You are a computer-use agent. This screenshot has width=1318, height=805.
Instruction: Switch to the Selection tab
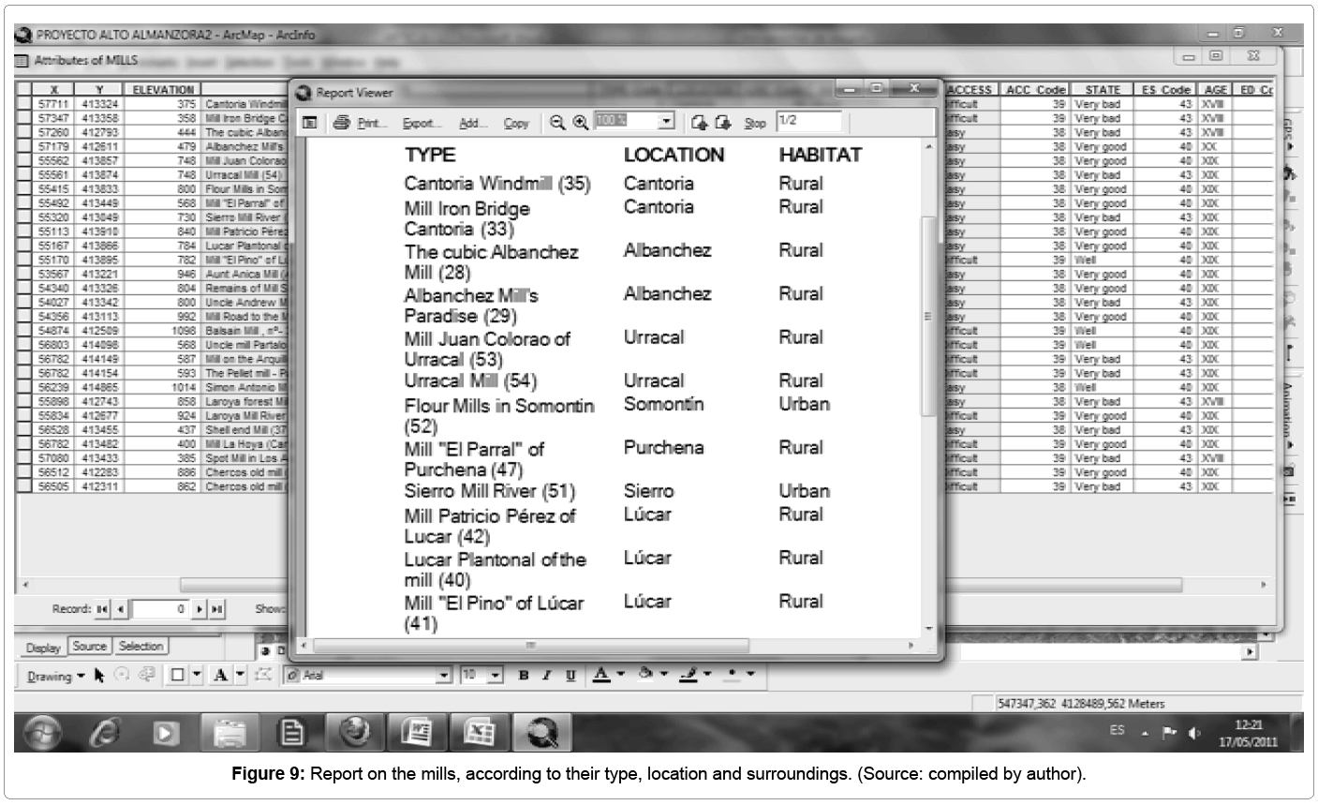[x=141, y=647]
